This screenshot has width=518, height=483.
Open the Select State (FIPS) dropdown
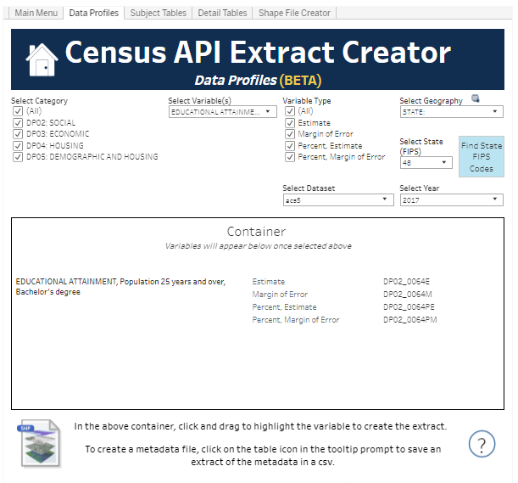pos(426,163)
